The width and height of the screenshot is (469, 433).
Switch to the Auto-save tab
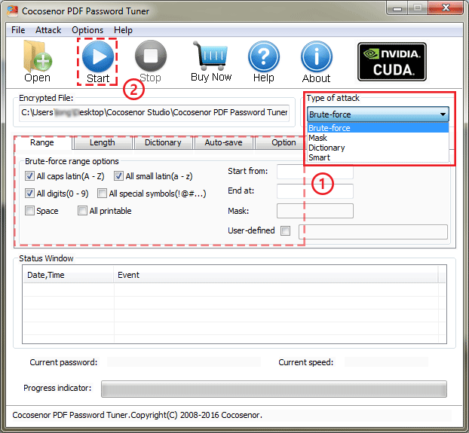[x=223, y=143]
